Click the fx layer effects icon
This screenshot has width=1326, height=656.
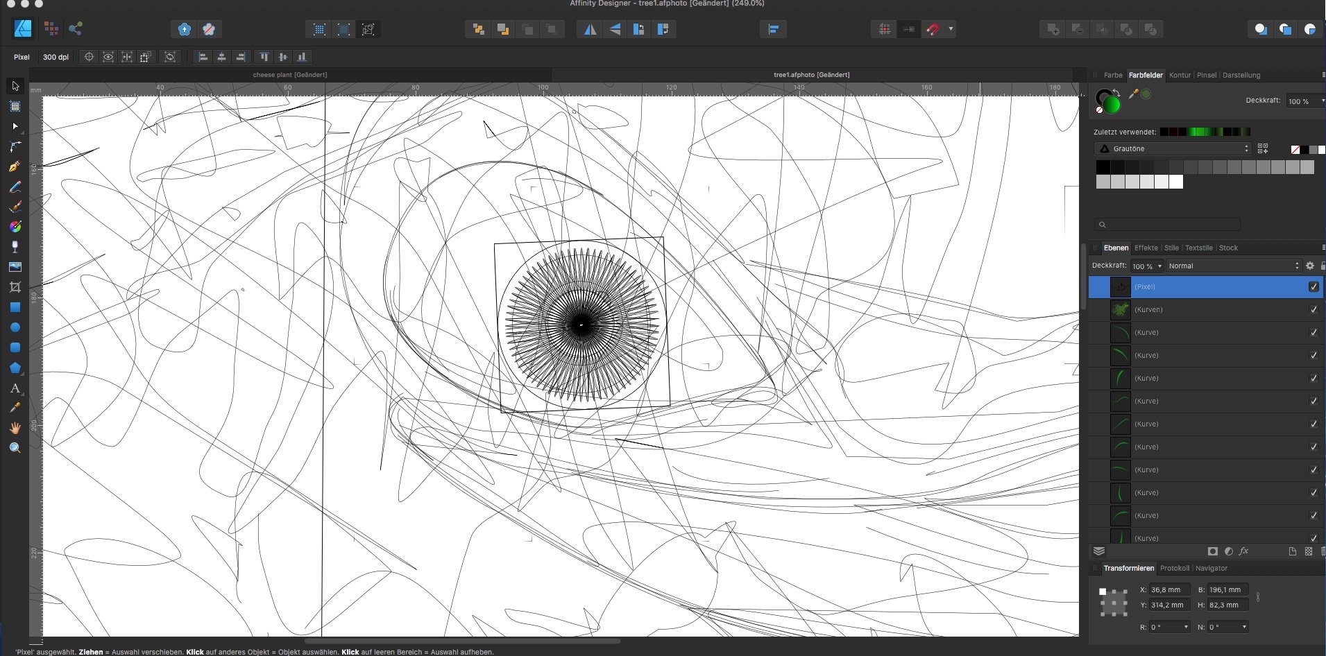coord(1243,551)
